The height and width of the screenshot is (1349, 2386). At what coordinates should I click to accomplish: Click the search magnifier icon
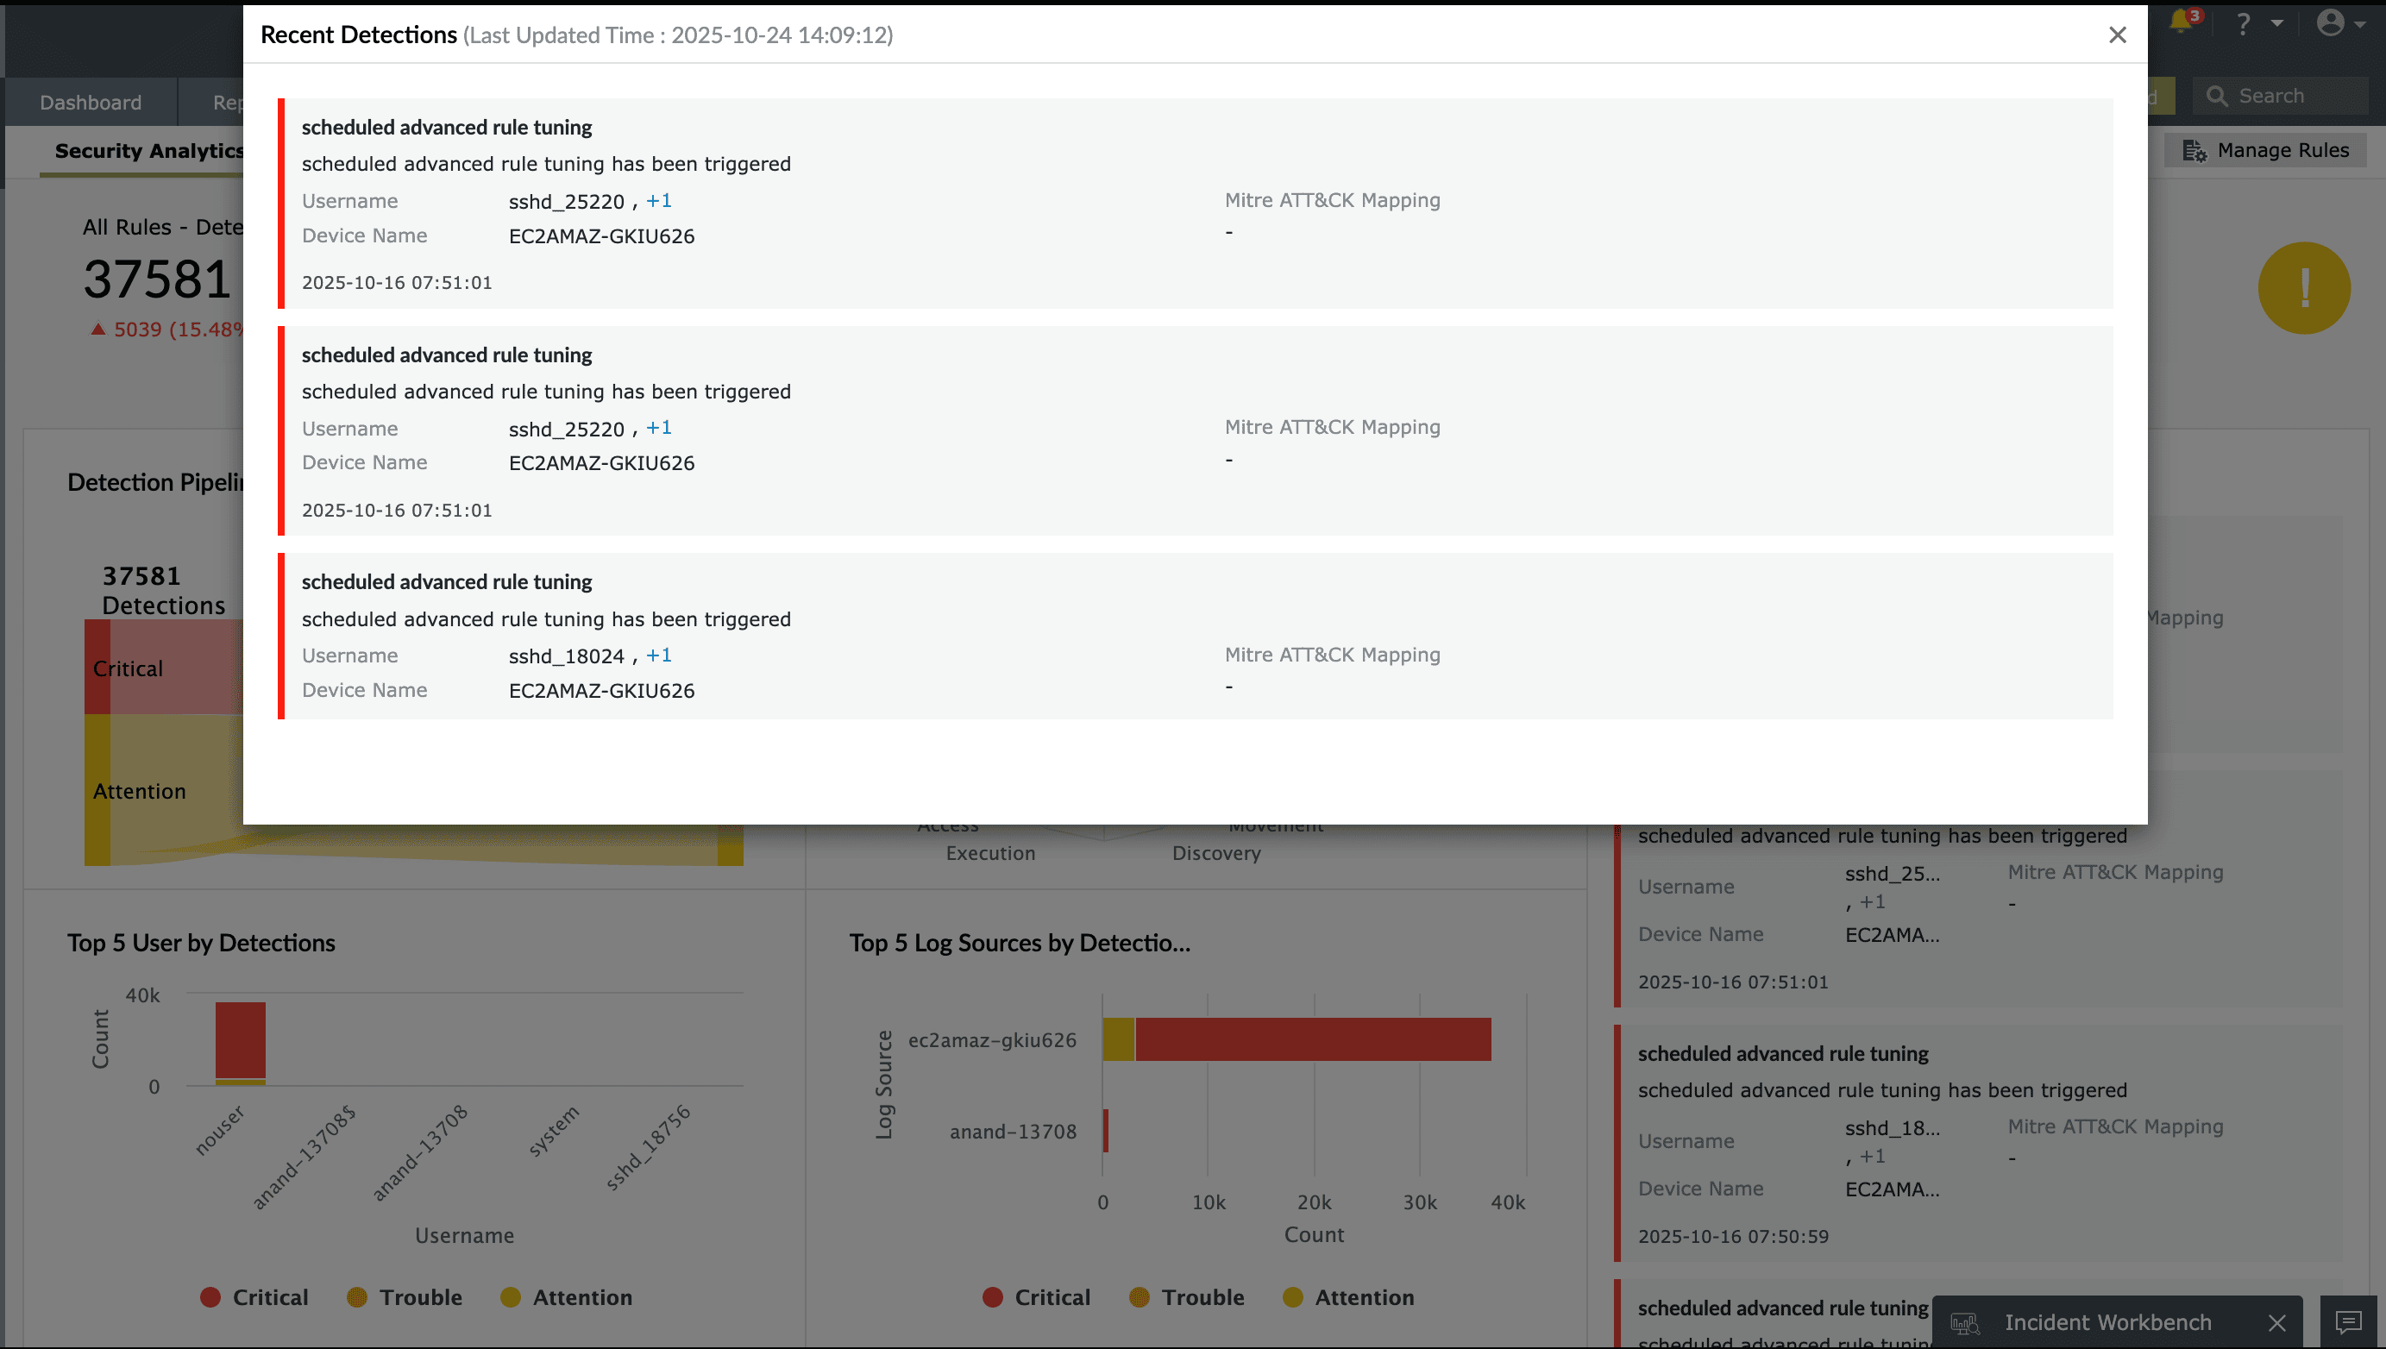tap(2219, 96)
